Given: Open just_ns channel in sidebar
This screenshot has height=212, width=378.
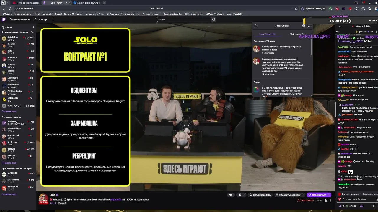Looking at the screenshot, I should click(18, 45).
